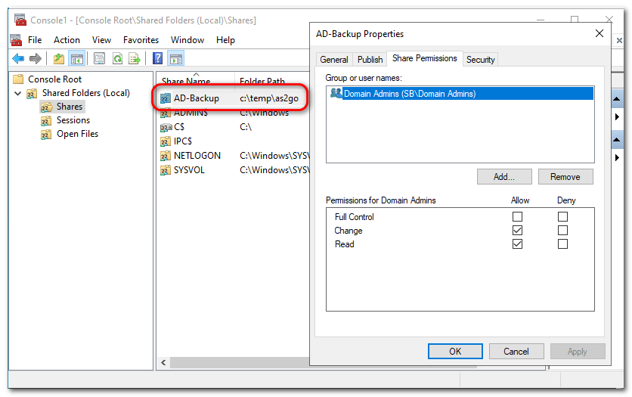Select the NETLOGON share icon
Image resolution: width=632 pixels, height=397 pixels.
[x=166, y=156]
